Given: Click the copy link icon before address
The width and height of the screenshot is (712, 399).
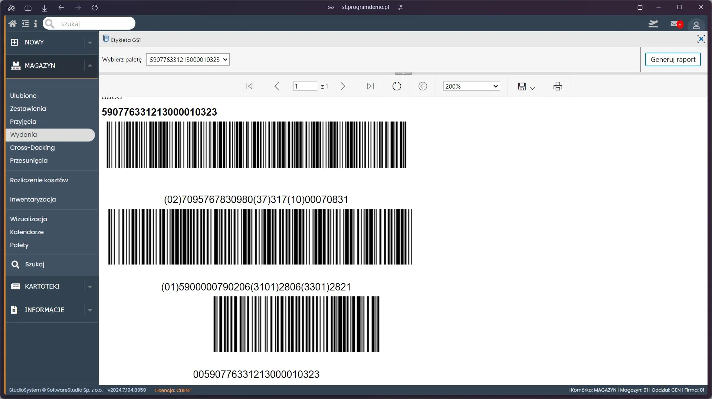Looking at the screenshot, I should 331,7.
